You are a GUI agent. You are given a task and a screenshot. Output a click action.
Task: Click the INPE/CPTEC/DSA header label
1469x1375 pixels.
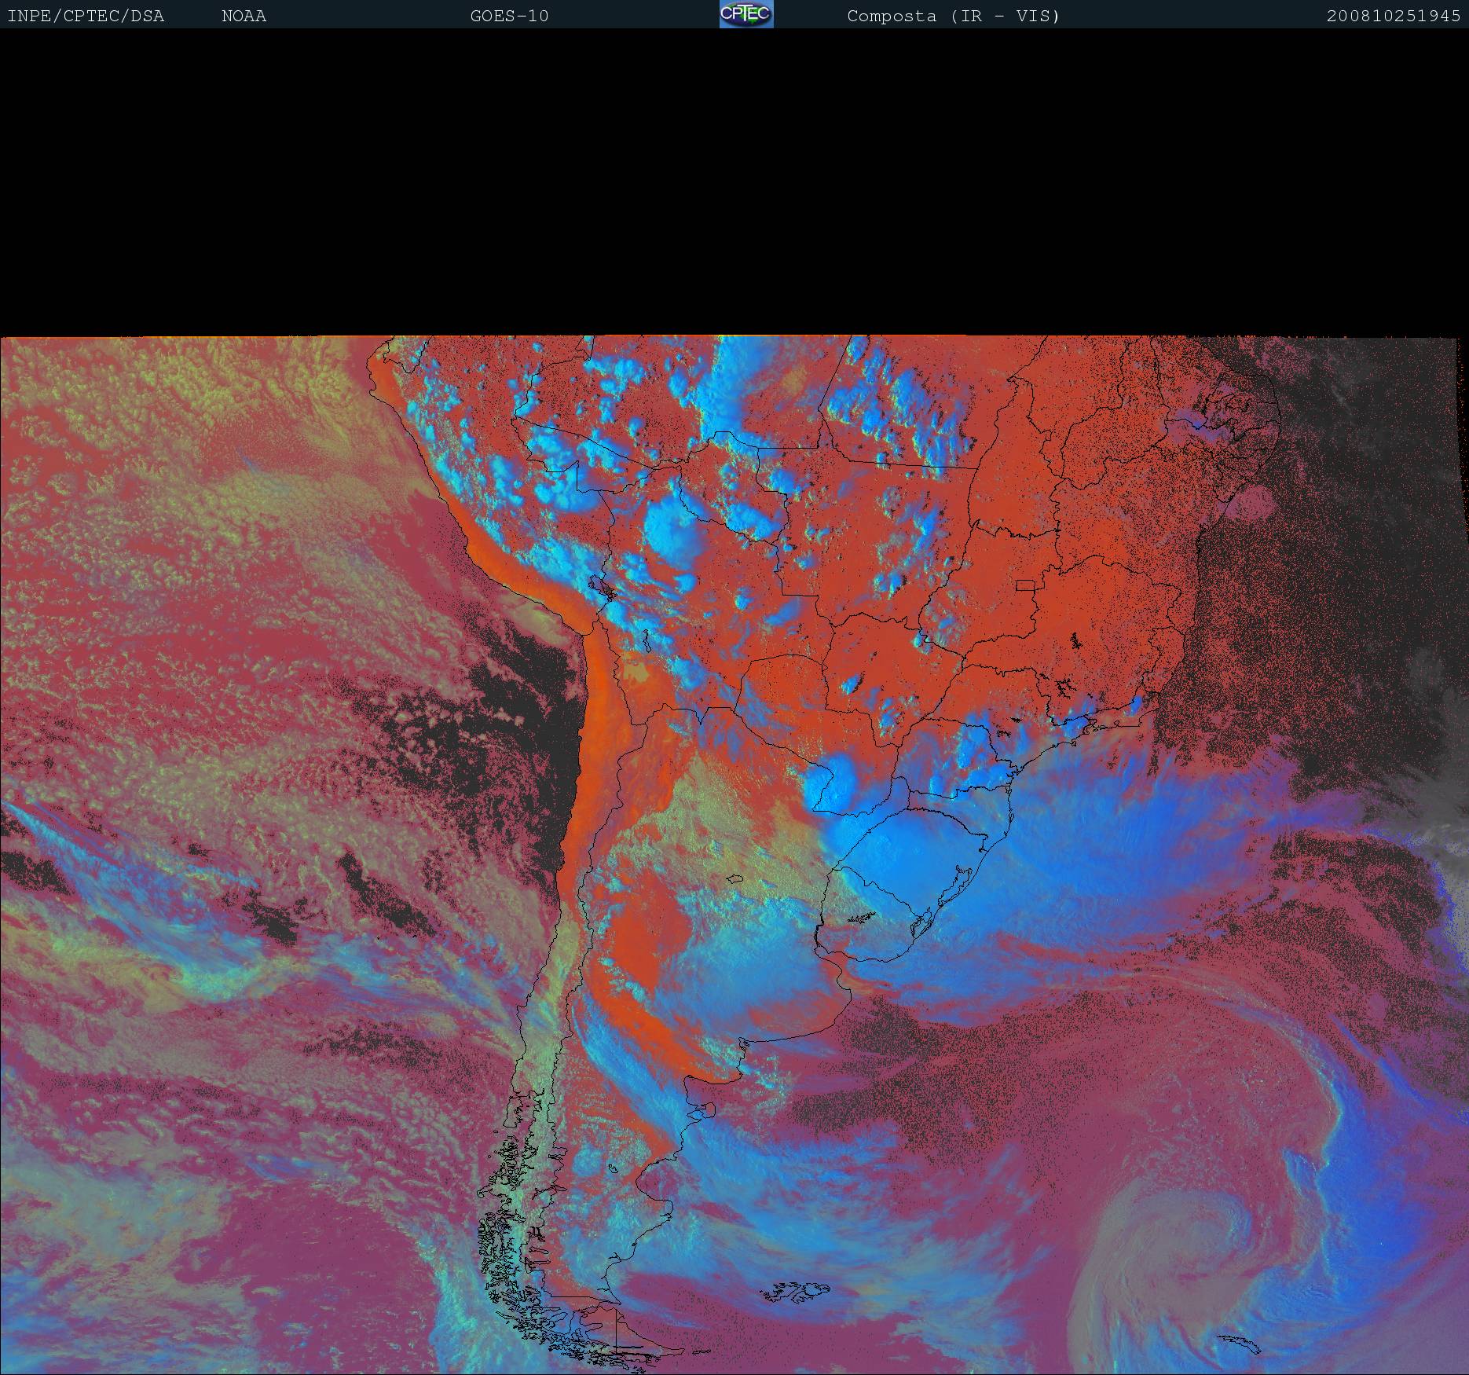click(86, 16)
